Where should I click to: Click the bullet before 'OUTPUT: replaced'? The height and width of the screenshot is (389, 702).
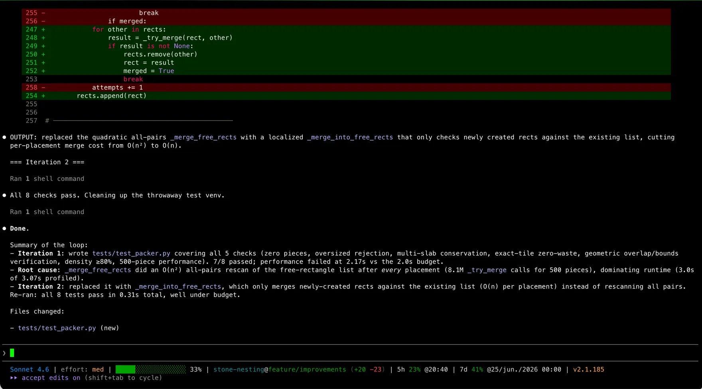coord(4,137)
